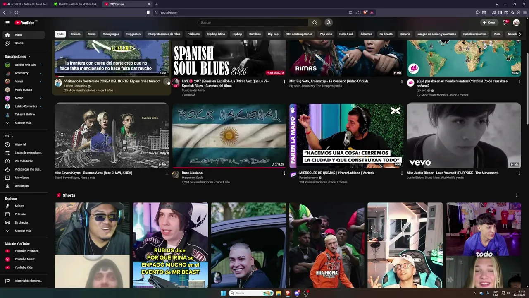Image resolution: width=529 pixels, height=298 pixels.
Task: Go to Shorts in sidebar
Action: 23,43
